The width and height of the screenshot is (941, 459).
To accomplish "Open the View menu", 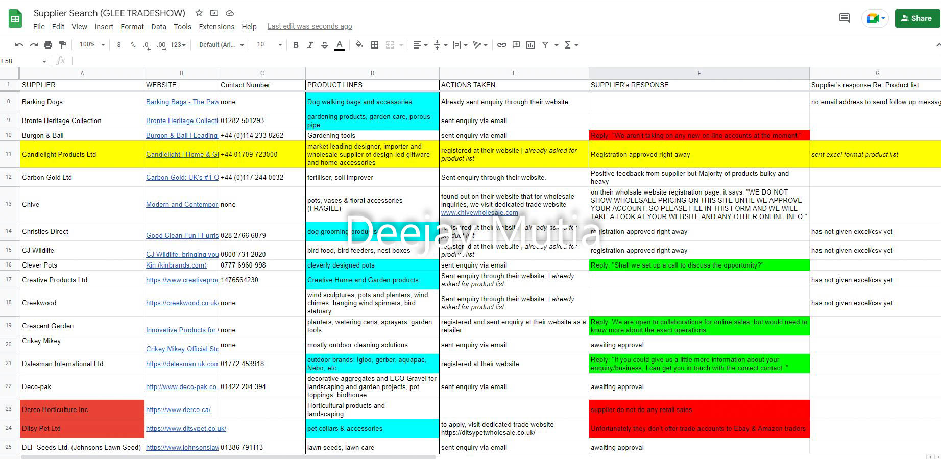I will (79, 27).
